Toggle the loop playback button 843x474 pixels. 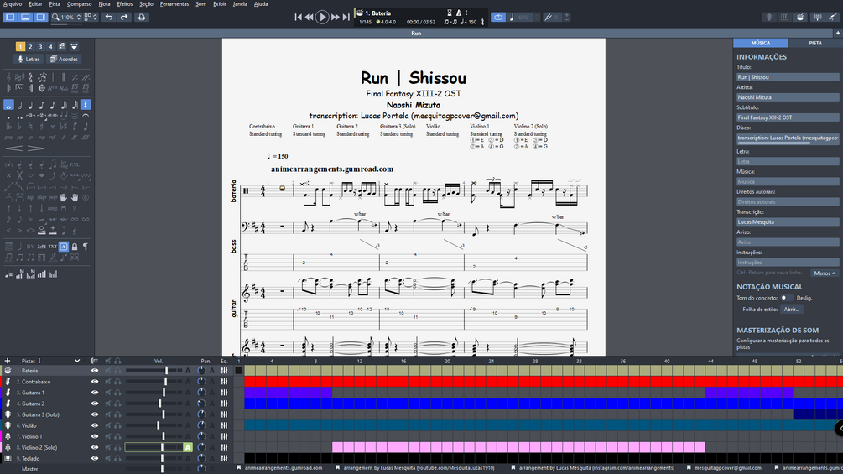pos(498,17)
